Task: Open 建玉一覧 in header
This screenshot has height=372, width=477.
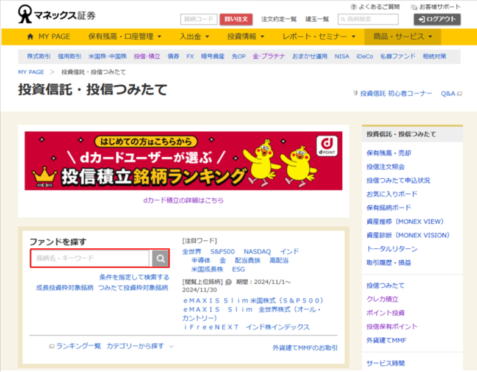Action: [x=317, y=19]
